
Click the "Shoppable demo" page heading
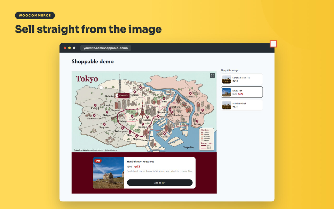[x=93, y=62]
